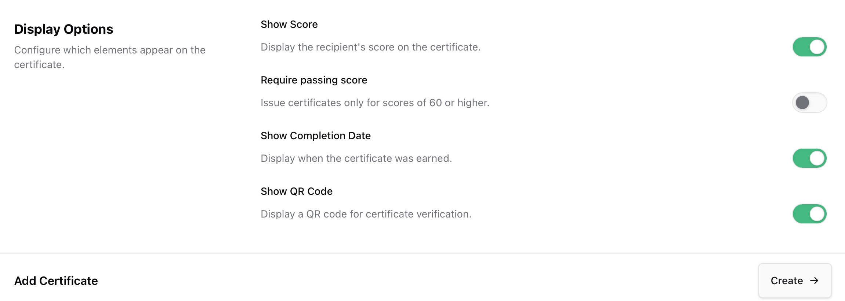Image resolution: width=845 pixels, height=301 pixels.
Task: Click the Create button
Action: coord(795,280)
